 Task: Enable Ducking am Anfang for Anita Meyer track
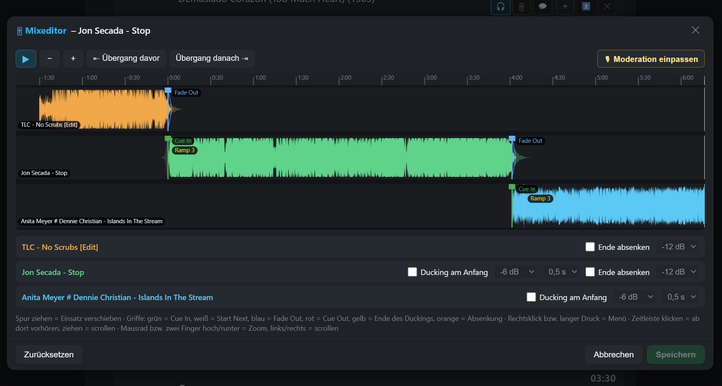(531, 297)
